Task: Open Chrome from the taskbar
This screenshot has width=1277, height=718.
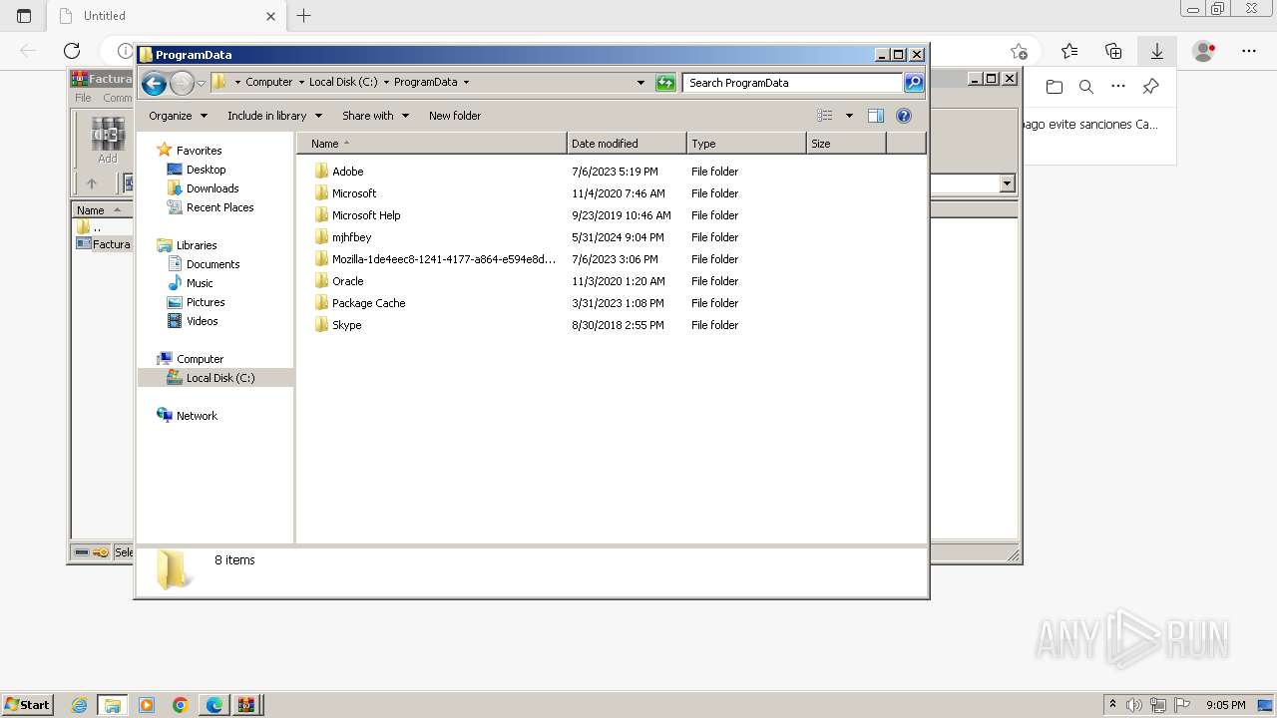Action: [x=181, y=705]
